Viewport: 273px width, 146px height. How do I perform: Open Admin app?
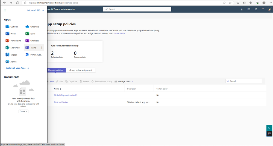[x=11, y=62]
